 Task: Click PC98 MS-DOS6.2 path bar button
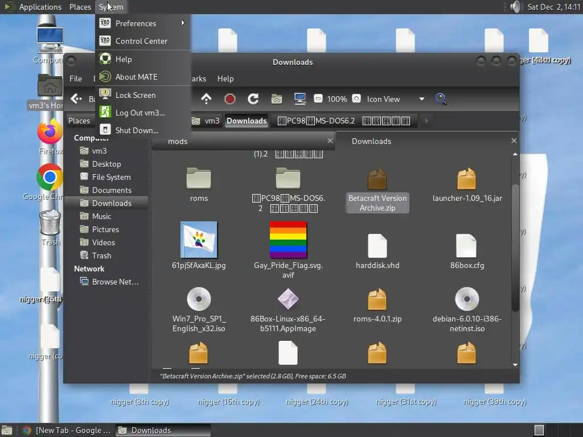[x=344, y=121]
